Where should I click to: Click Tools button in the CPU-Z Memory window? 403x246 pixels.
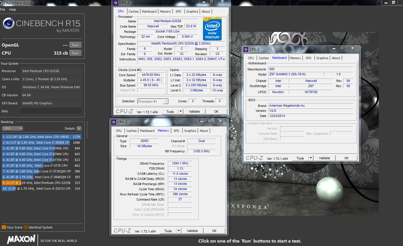click(168, 231)
